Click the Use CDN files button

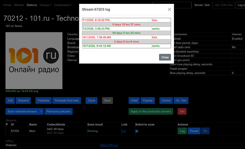coord(223,5)
